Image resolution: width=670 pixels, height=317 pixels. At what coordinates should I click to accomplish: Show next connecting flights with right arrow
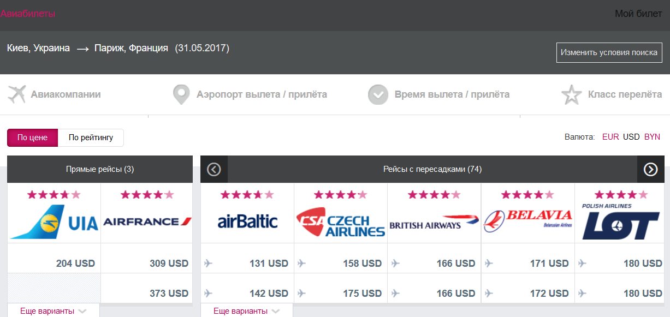(651, 170)
